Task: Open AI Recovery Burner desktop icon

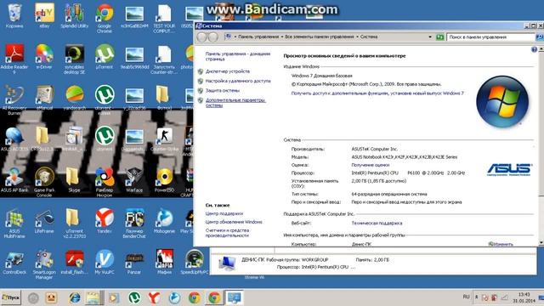Action: (x=14, y=100)
